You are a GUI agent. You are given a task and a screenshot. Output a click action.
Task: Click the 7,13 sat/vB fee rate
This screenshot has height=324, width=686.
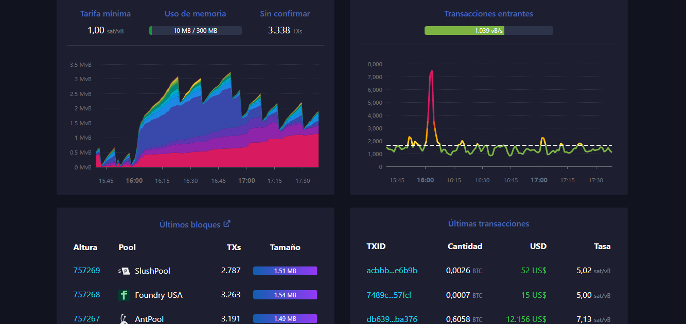pos(593,319)
